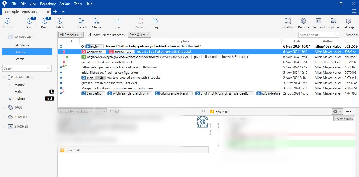Add a tag using Tag icon

click(155, 21)
